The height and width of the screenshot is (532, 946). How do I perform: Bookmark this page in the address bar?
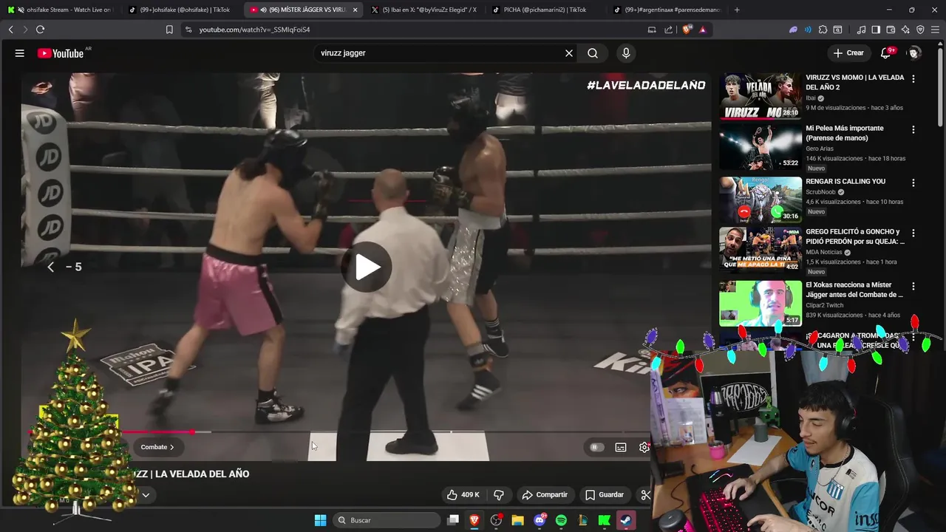[169, 30]
